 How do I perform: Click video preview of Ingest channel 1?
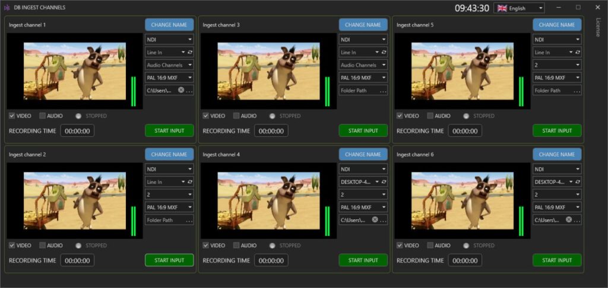point(75,71)
